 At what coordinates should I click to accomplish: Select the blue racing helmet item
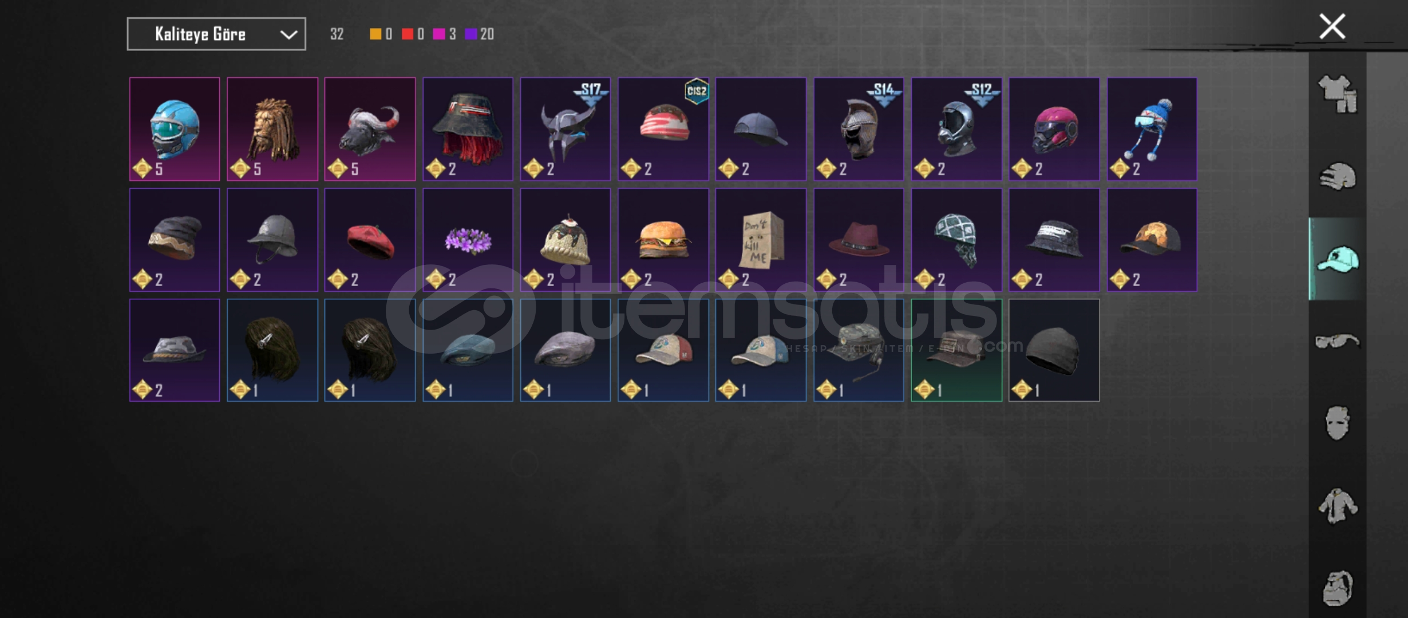click(x=175, y=129)
